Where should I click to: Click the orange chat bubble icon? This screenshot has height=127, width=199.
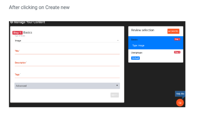tap(180, 103)
